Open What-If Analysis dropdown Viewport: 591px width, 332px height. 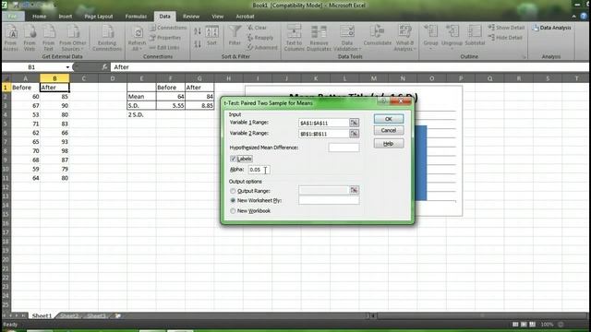pos(404,38)
